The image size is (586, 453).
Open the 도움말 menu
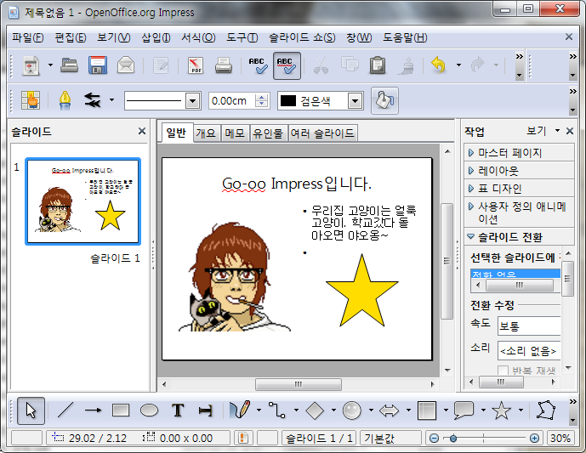point(405,37)
